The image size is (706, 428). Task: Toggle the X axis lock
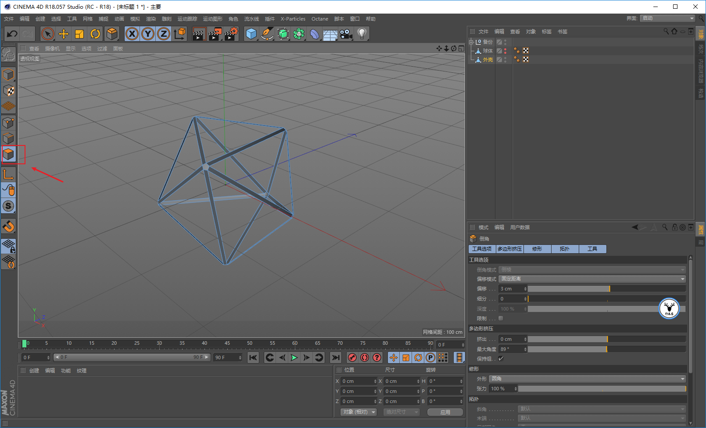click(x=132, y=34)
